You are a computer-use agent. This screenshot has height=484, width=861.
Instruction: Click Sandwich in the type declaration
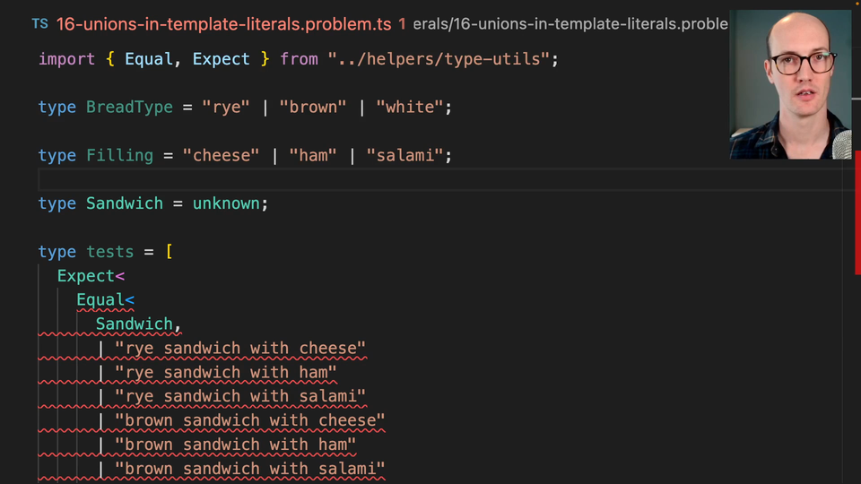[x=124, y=203]
